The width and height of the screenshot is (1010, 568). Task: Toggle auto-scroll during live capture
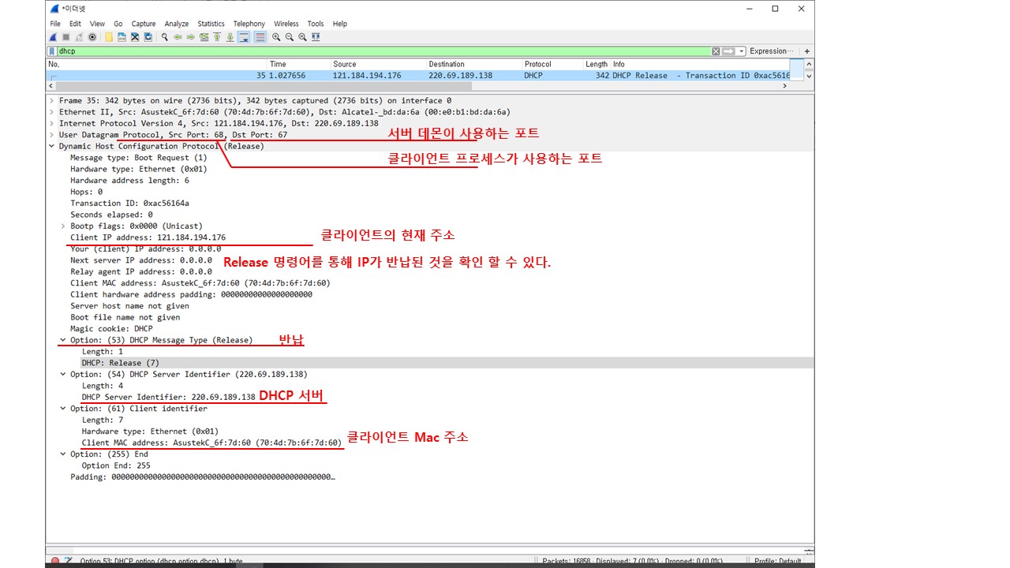coord(244,37)
